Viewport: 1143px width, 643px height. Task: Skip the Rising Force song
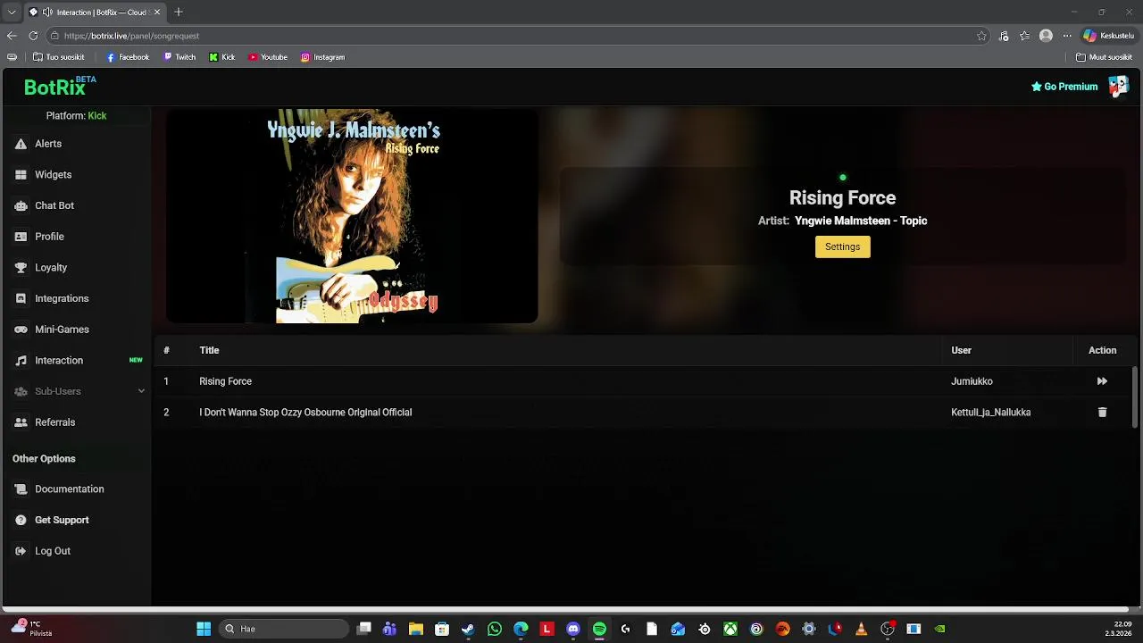(x=1102, y=381)
